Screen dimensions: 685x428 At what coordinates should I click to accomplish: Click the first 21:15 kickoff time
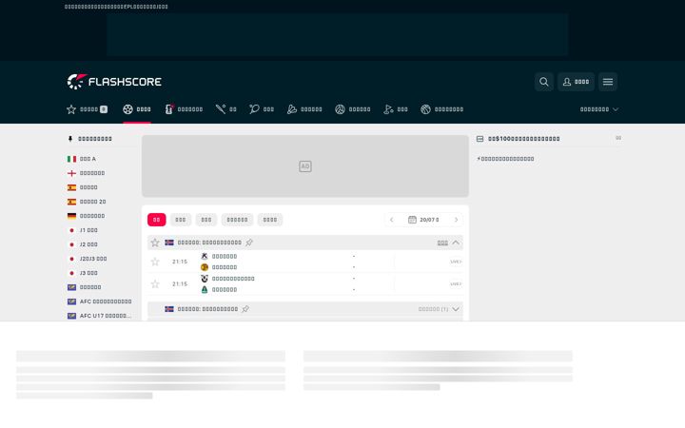click(180, 262)
